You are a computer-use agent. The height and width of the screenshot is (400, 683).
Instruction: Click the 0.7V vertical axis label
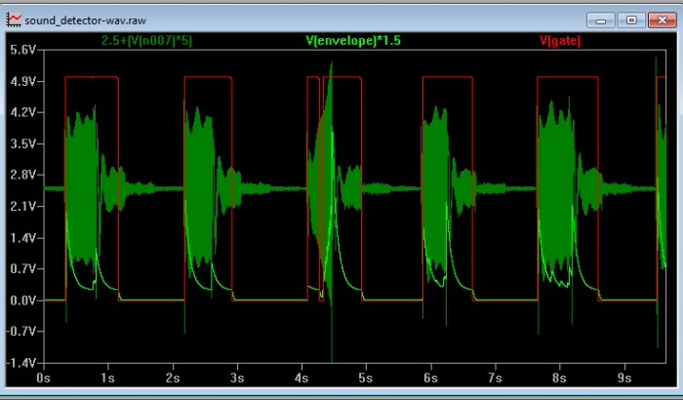[22, 269]
